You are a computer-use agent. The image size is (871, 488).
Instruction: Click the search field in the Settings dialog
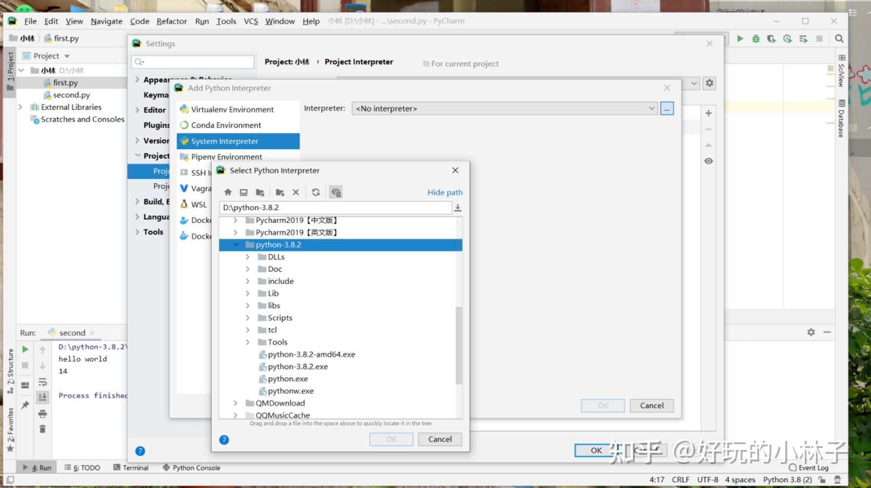(193, 61)
